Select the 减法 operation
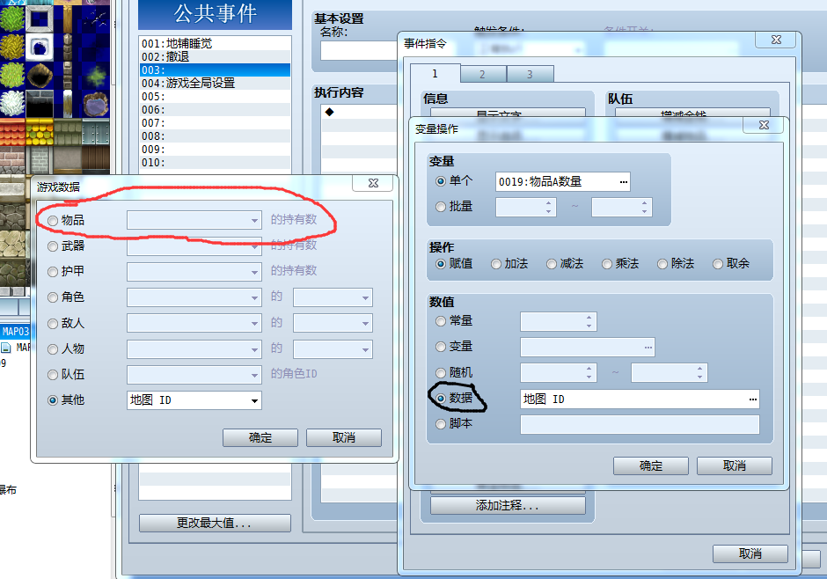Screen dimensions: 827x579 tap(552, 264)
